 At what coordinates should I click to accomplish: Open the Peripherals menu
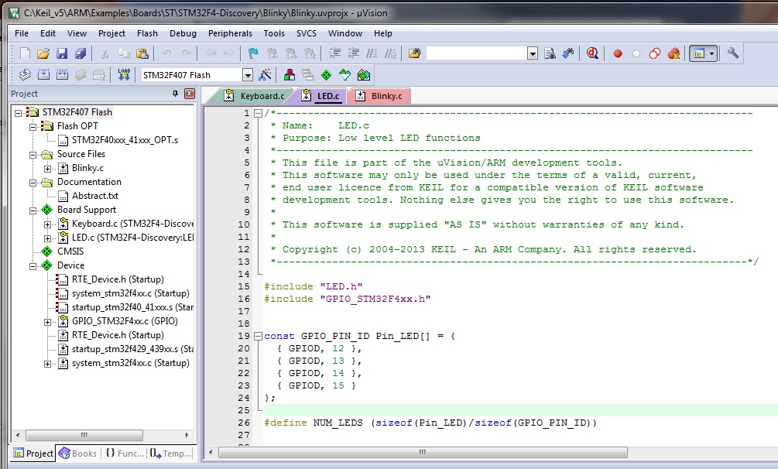point(230,33)
